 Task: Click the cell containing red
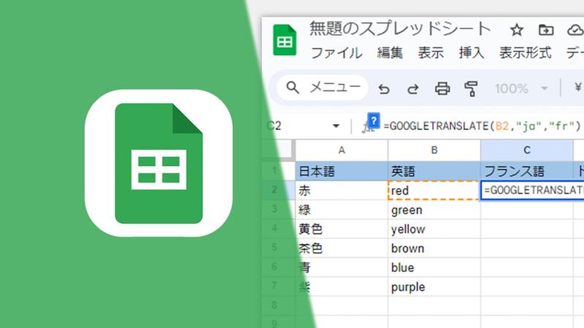point(434,190)
